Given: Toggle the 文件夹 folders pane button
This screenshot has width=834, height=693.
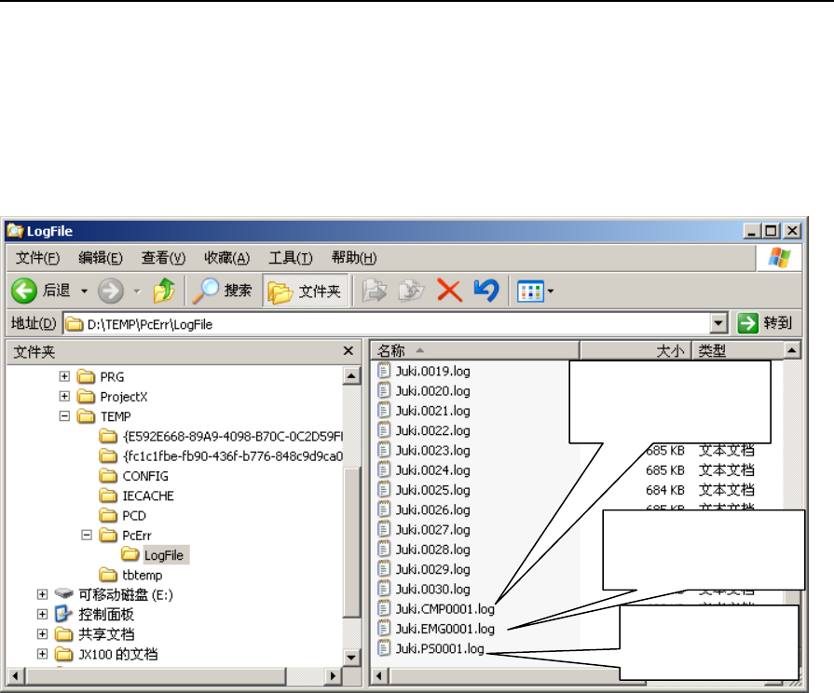Looking at the screenshot, I should pyautogui.click(x=305, y=291).
